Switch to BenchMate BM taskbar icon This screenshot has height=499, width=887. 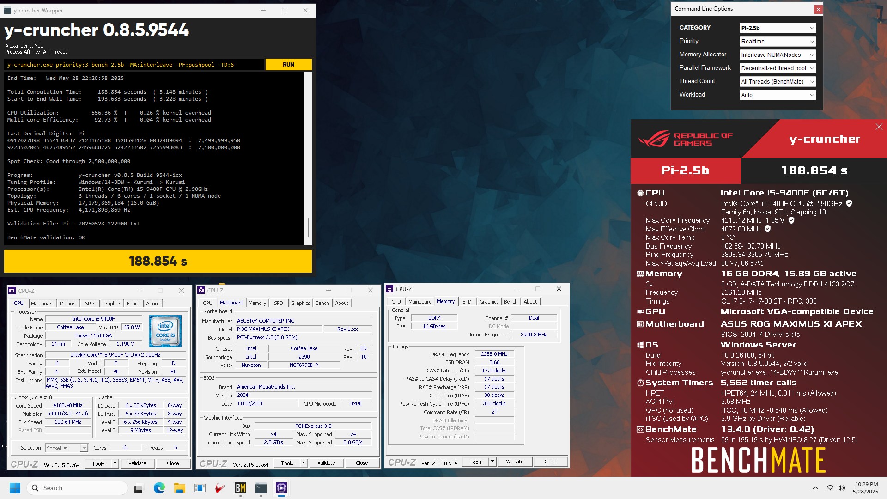click(x=241, y=488)
